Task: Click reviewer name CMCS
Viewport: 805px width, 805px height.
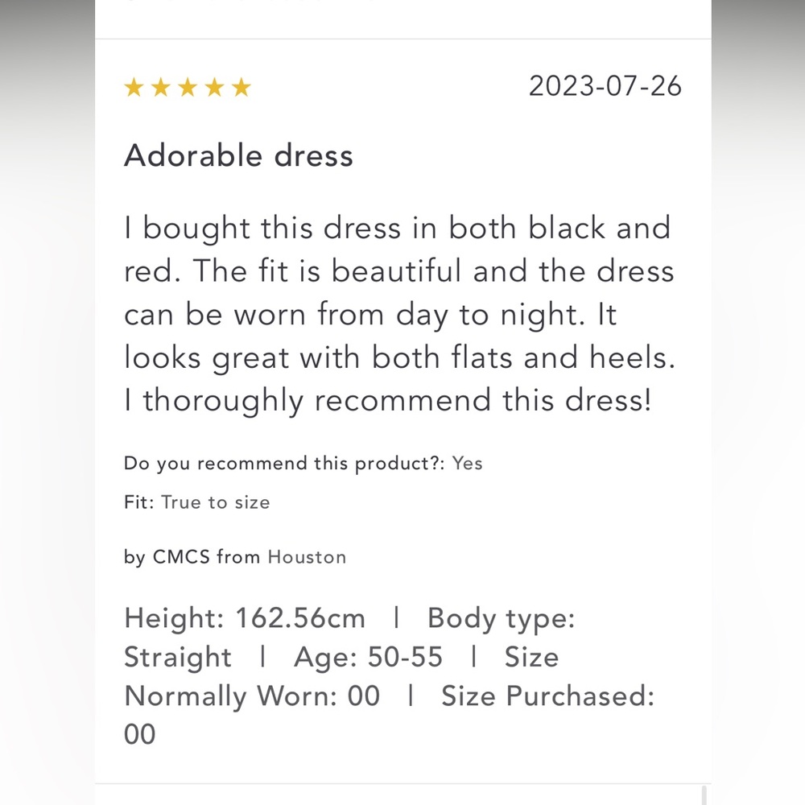Action: [x=181, y=557]
